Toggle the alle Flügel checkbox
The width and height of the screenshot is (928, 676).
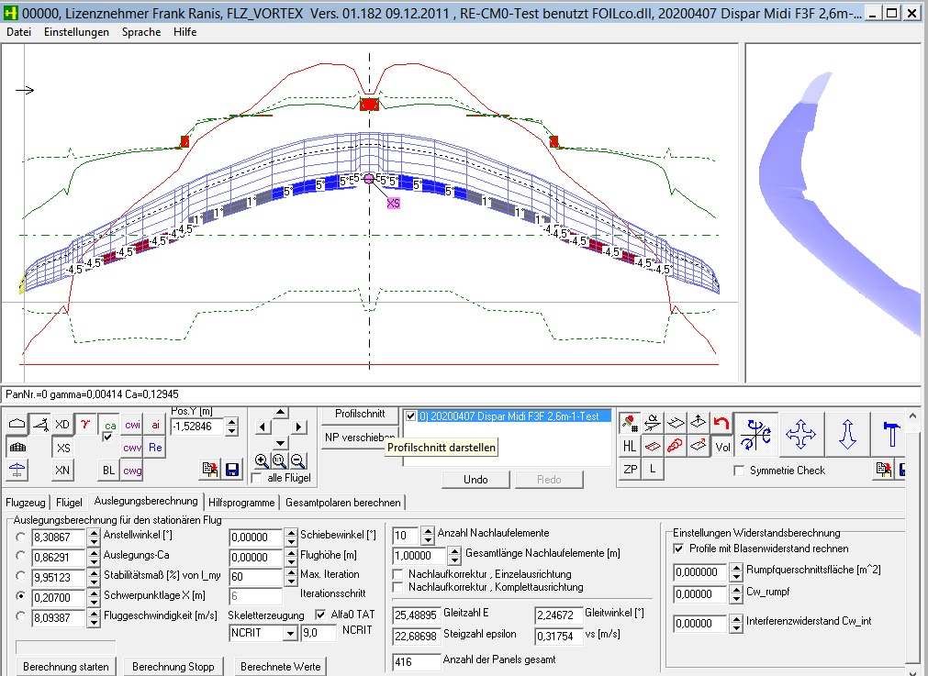click(x=256, y=478)
